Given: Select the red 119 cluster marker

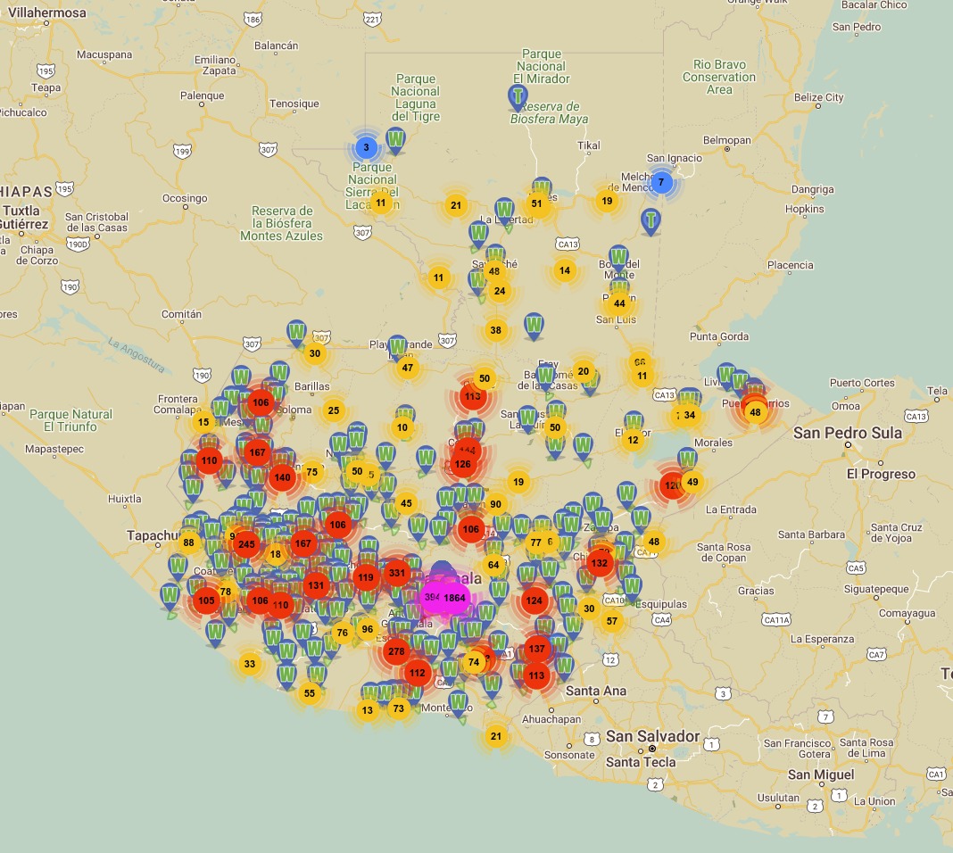Looking at the screenshot, I should (x=366, y=578).
